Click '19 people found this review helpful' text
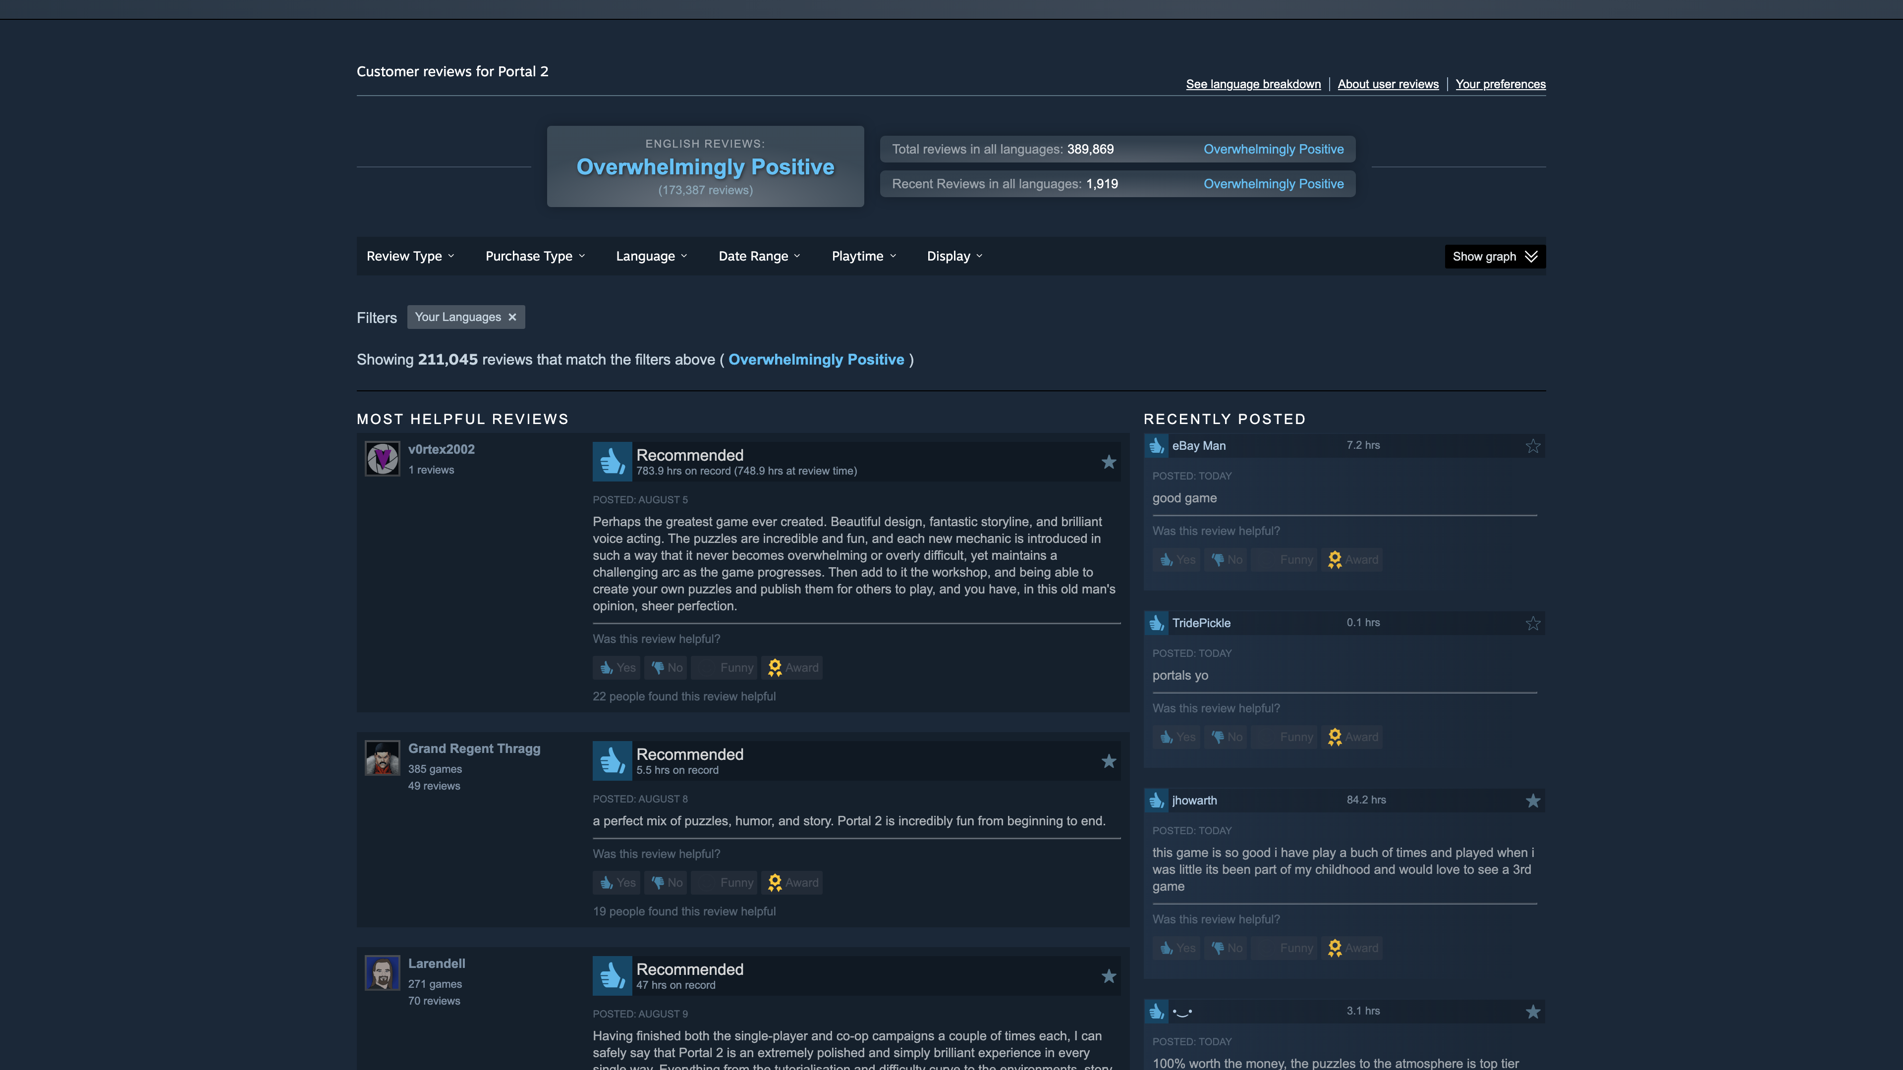The width and height of the screenshot is (1903, 1070). tap(684, 911)
